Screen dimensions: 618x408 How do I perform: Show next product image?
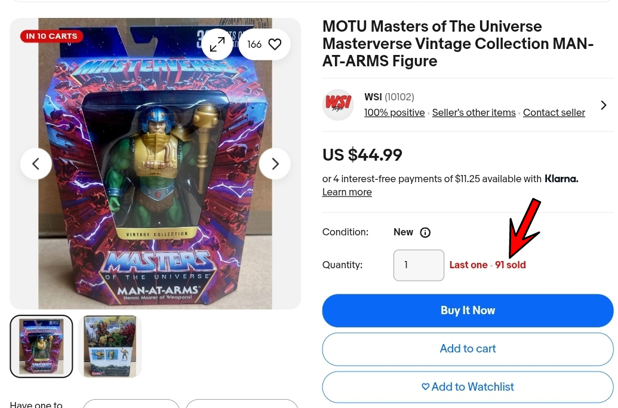click(275, 164)
